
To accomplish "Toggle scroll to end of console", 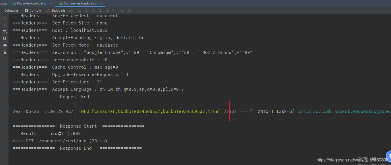I will pyautogui.click(x=4, y=39).
